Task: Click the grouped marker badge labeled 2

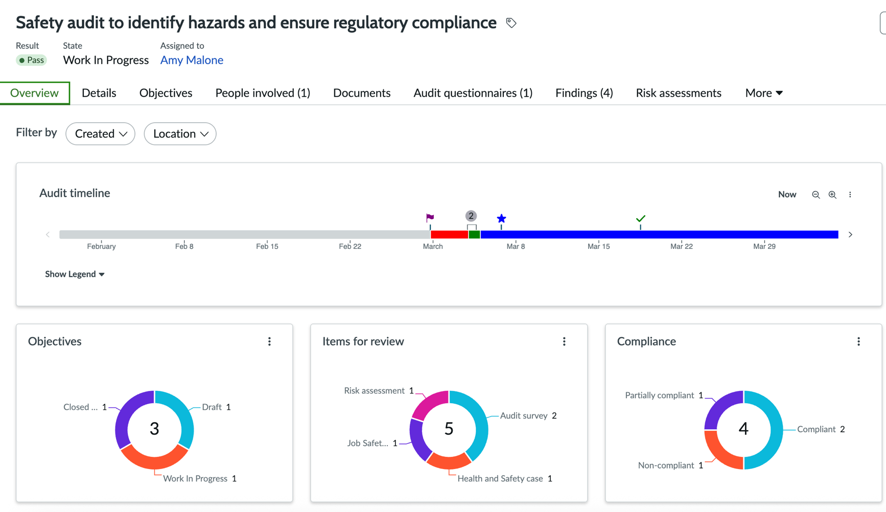Action: tap(471, 216)
